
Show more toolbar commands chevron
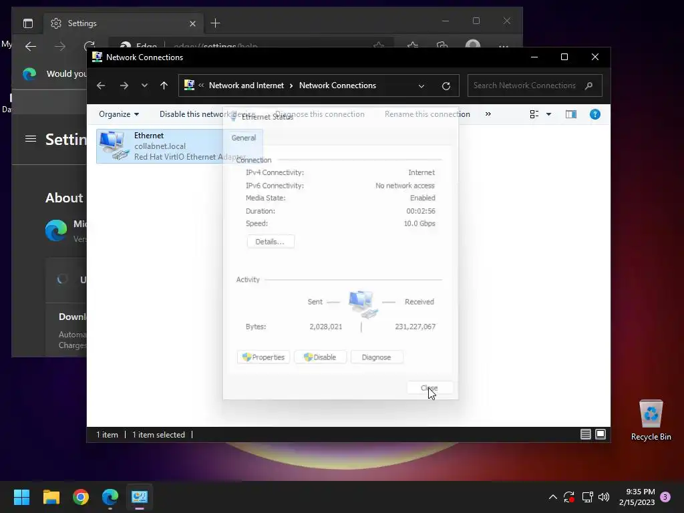click(x=488, y=114)
